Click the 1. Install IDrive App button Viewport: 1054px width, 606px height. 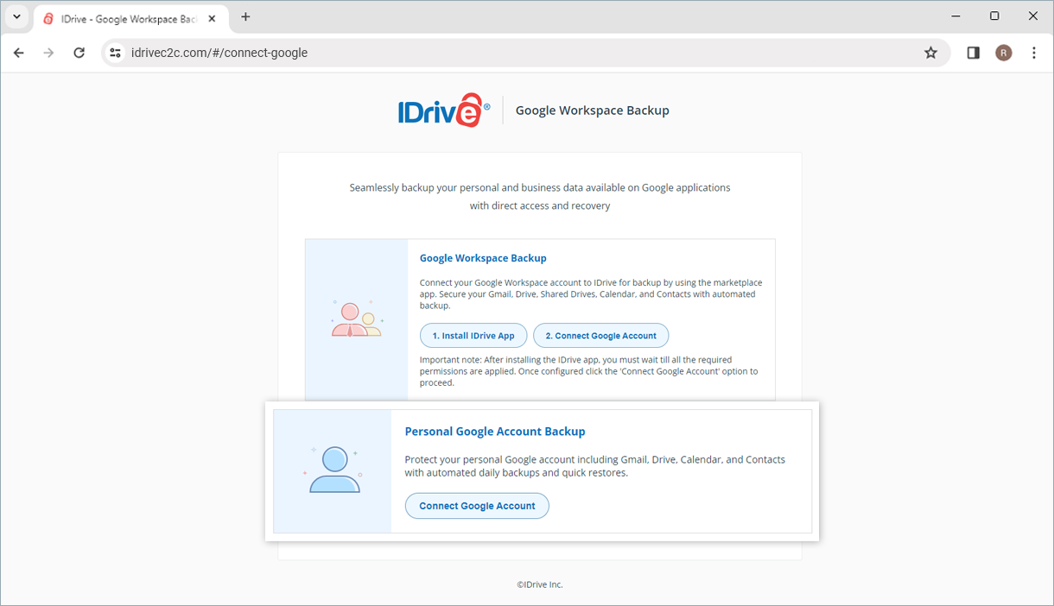tap(473, 336)
